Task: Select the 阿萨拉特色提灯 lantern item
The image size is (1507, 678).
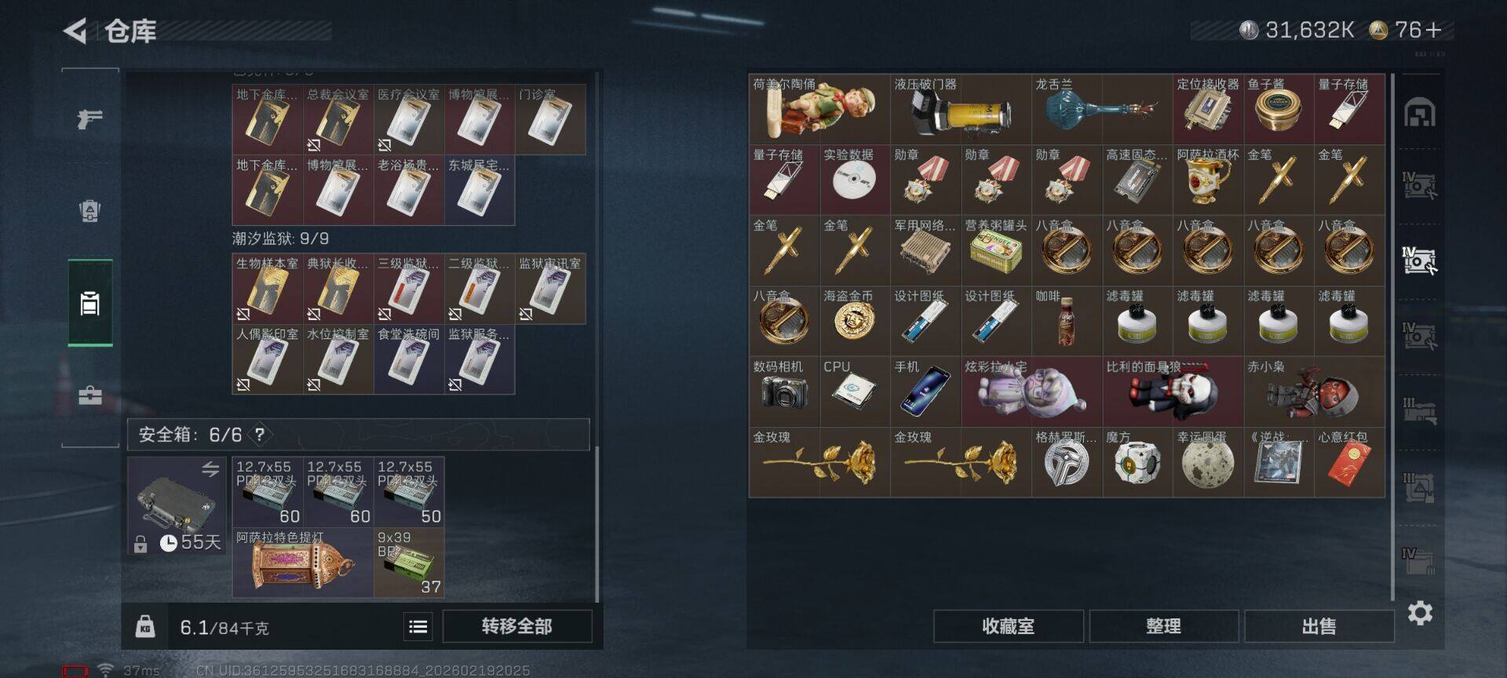Action: 303,563
